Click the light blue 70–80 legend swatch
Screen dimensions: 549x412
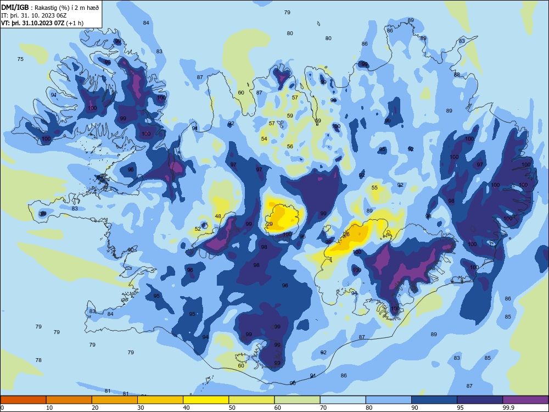coord(343,400)
